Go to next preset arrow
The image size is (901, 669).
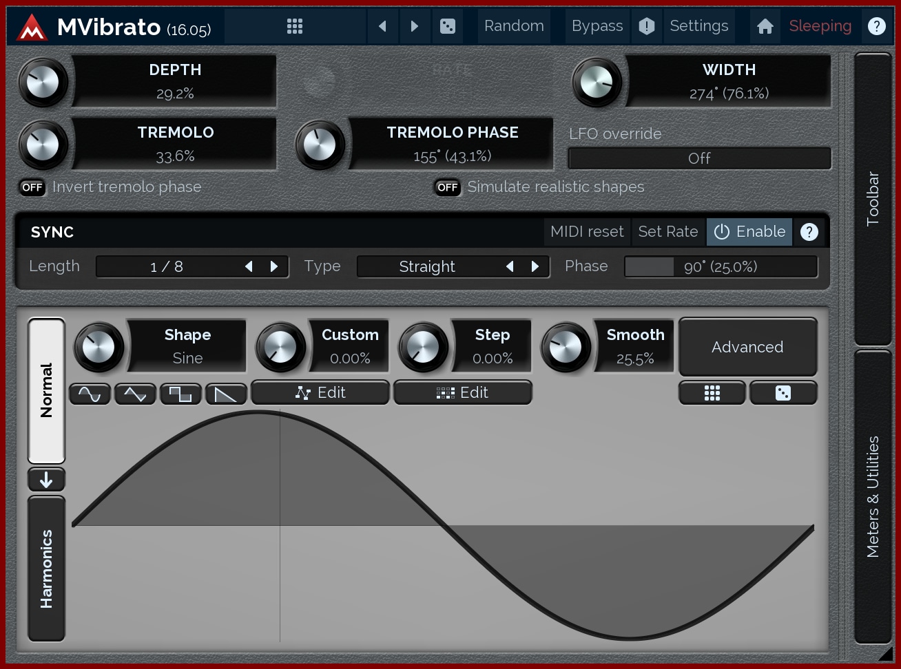[x=414, y=26]
